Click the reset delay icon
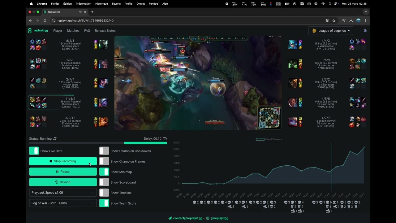Image resolution: width=396 pixels, height=223 pixels. coord(165,138)
